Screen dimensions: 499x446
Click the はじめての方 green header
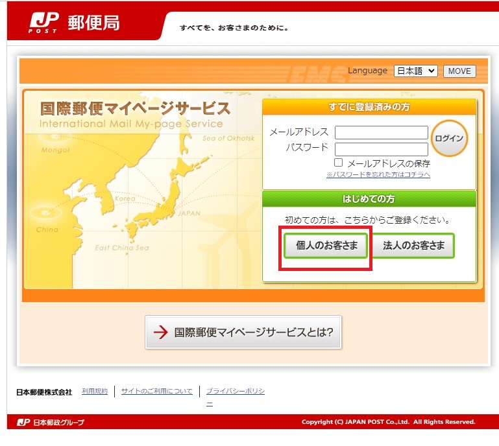click(369, 199)
